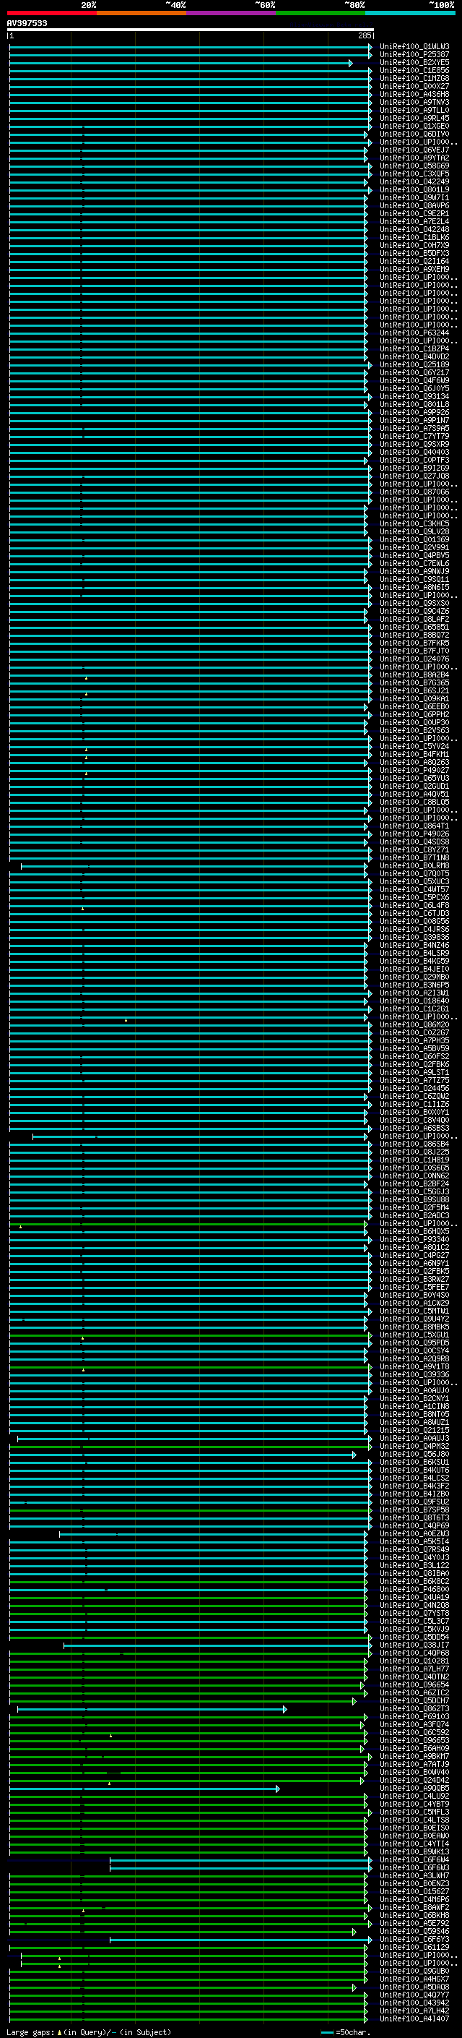Select hit label UniRef100_Q864T1

click(414, 825)
